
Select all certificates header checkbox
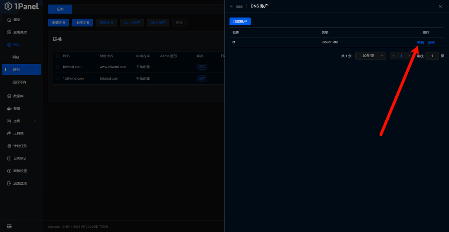58,56
